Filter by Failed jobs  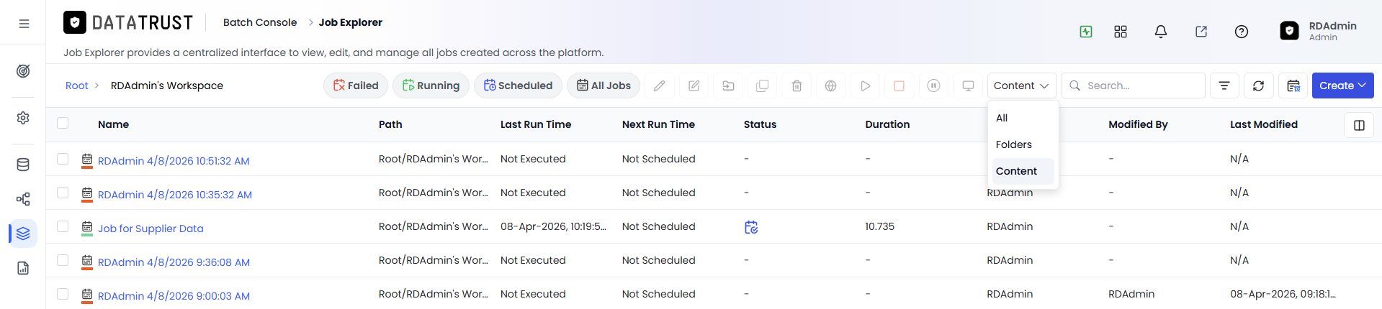356,86
